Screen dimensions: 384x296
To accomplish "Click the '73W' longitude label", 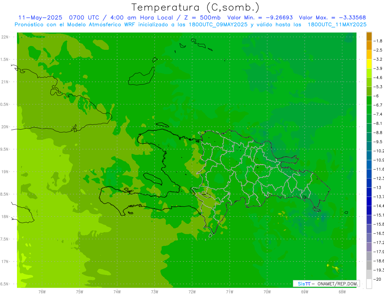I will (x=155, y=292).
